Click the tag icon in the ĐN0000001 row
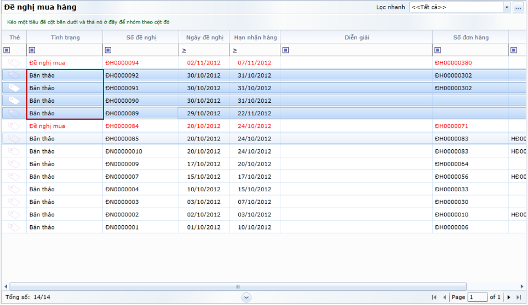 click(14, 227)
